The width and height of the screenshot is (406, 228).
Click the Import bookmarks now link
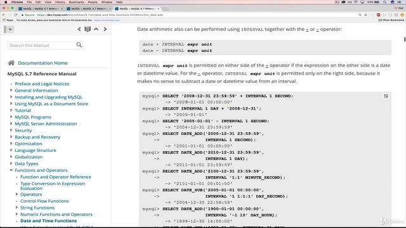click(107, 20)
